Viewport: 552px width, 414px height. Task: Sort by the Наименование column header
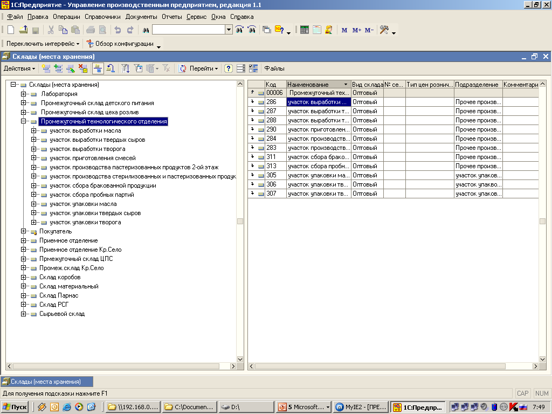[x=319, y=85]
